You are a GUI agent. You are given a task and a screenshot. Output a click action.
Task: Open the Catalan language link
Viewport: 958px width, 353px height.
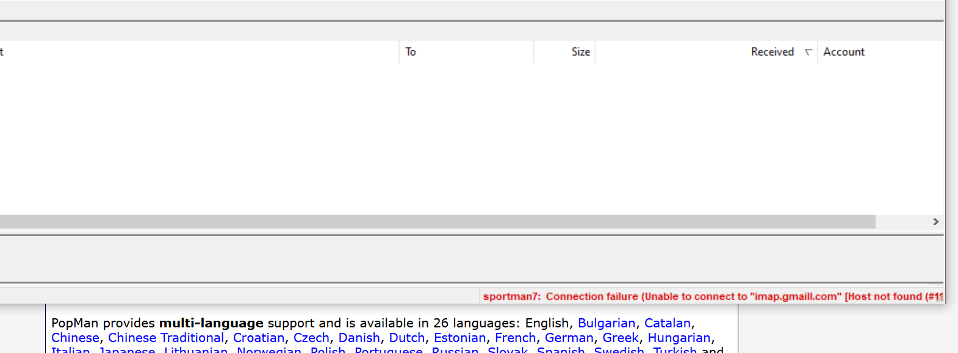tap(667, 323)
